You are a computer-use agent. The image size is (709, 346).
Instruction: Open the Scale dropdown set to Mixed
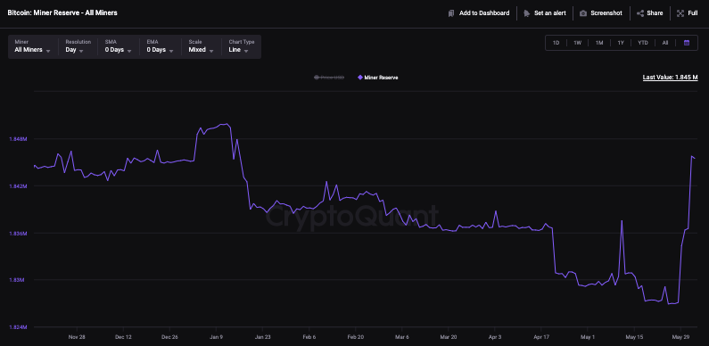201,46
